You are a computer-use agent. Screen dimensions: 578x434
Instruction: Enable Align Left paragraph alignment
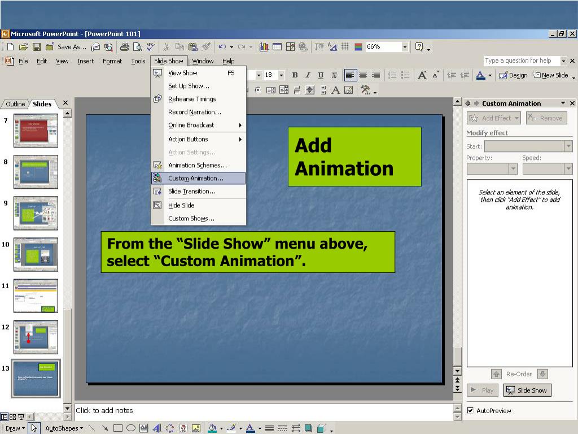[350, 75]
